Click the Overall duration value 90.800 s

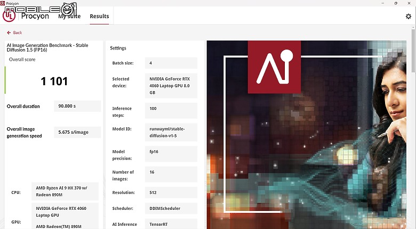click(77, 106)
